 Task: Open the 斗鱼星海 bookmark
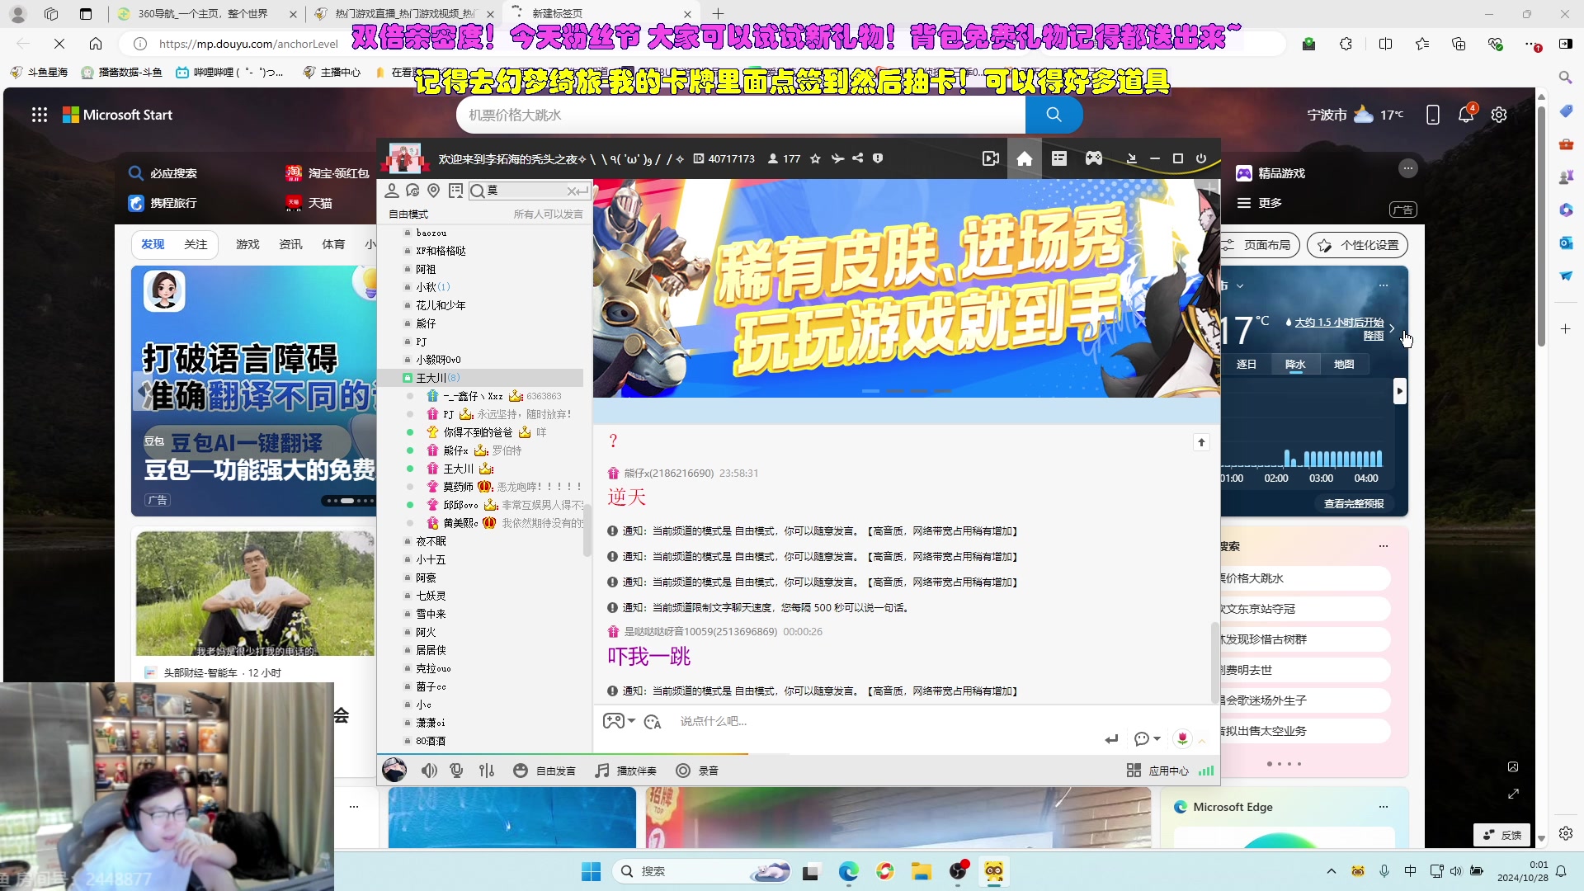40,73
